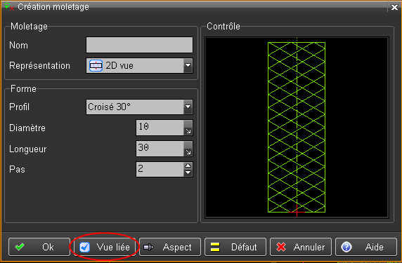Open the Profil dropdown arrow
The width and height of the screenshot is (402, 263).
(x=188, y=107)
